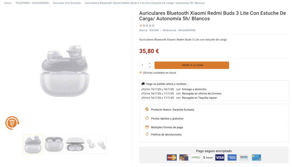Click the VISA payment logo
The width and height of the screenshot is (292, 167).
tap(220, 157)
